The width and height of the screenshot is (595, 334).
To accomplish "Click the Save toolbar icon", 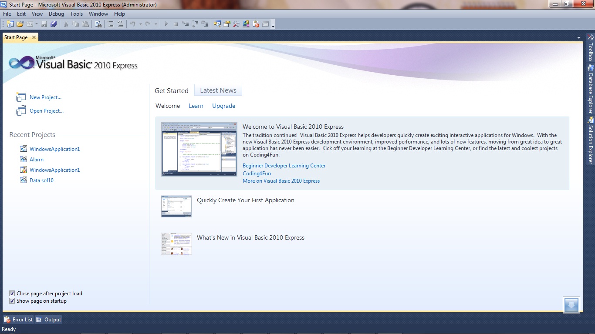I will [44, 24].
